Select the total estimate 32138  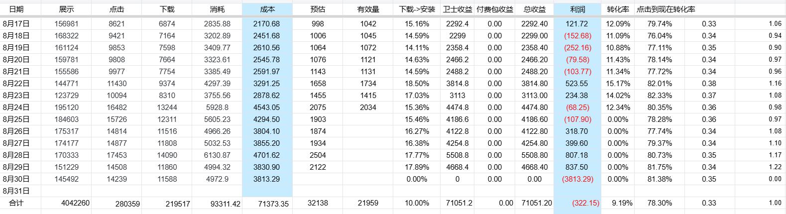tap(318, 203)
